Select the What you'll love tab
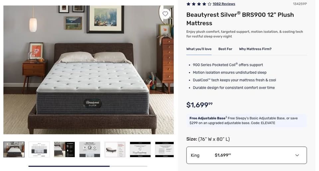This screenshot has height=171, width=319. click(x=199, y=49)
